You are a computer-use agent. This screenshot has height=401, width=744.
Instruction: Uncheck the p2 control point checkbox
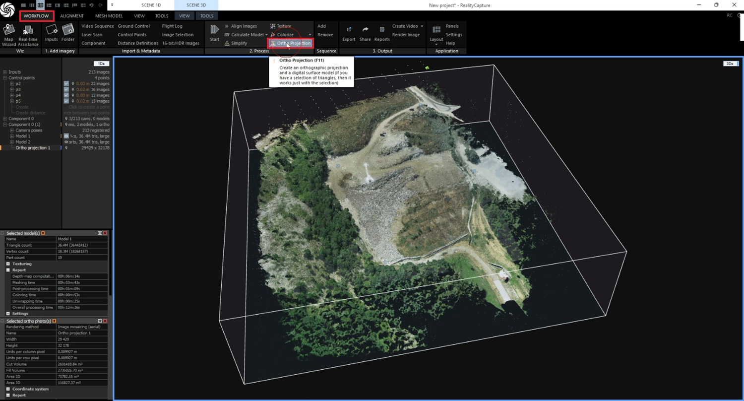point(66,83)
